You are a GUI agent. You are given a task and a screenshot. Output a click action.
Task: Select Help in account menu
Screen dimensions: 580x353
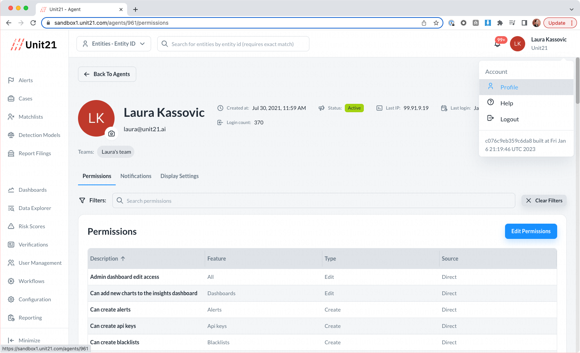click(x=526, y=103)
